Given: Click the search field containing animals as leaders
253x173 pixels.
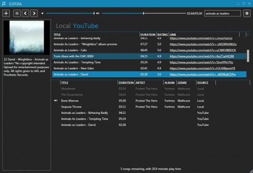Looking at the screenshot, I should tap(223, 13).
